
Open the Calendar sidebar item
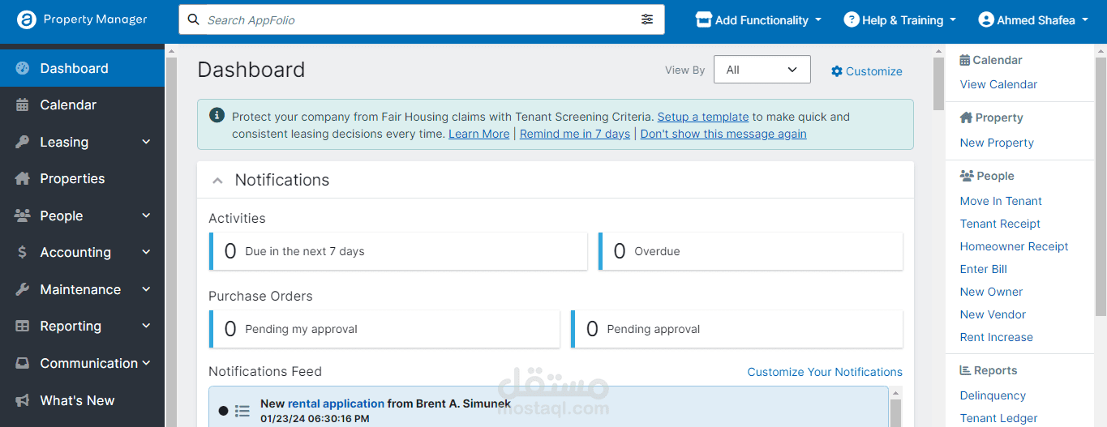coord(82,105)
